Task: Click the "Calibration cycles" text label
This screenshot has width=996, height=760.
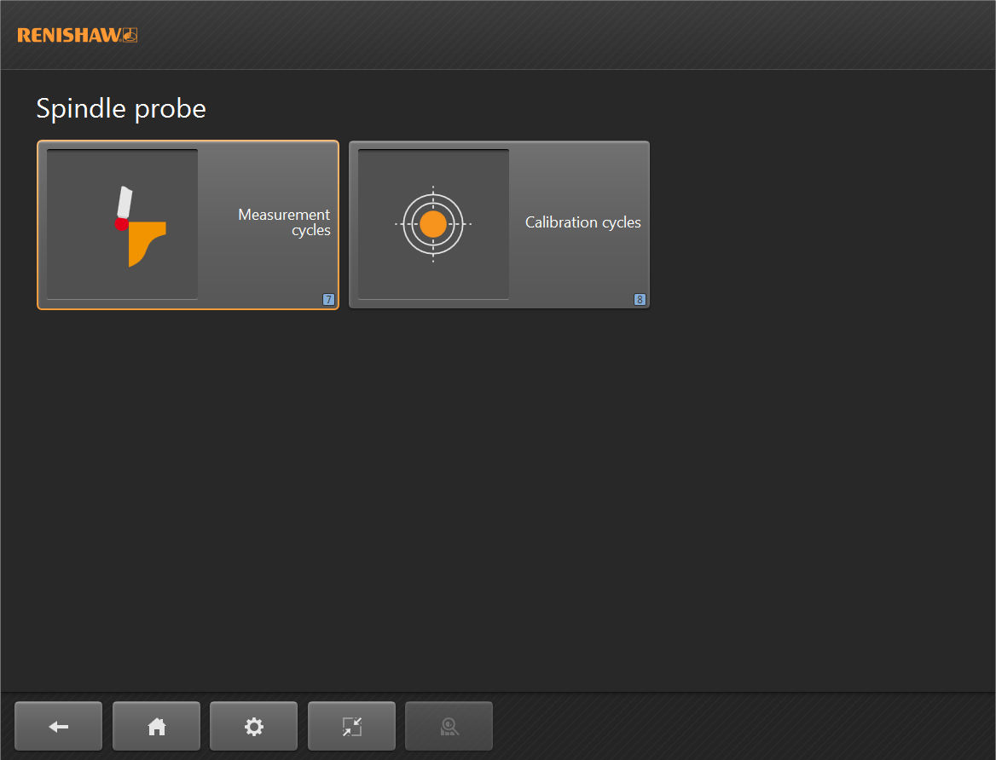Action: pyautogui.click(x=582, y=222)
